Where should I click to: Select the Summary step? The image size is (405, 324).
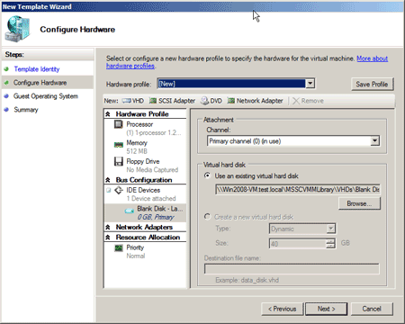(26, 110)
